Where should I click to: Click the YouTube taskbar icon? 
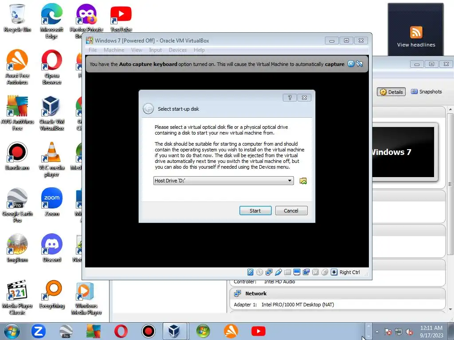[x=258, y=331]
